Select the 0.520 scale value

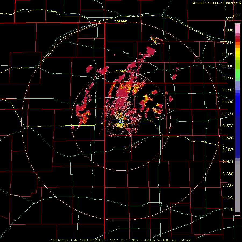(228, 138)
